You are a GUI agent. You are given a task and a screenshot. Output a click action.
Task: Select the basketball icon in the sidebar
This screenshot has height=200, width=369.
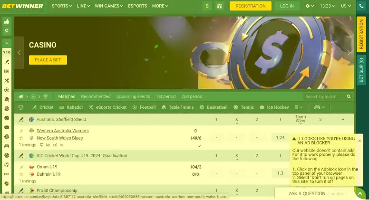click(x=7, y=109)
